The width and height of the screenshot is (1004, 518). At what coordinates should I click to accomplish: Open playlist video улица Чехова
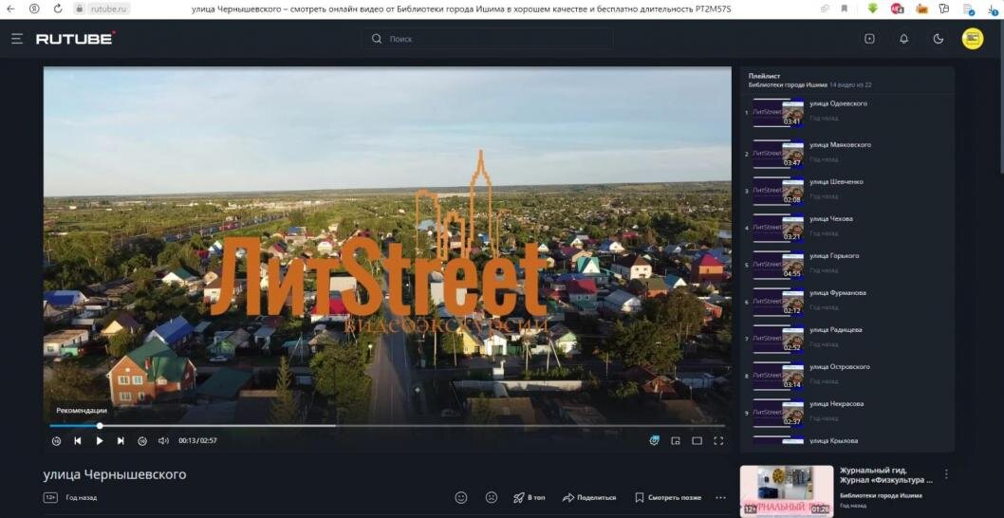[x=831, y=219]
